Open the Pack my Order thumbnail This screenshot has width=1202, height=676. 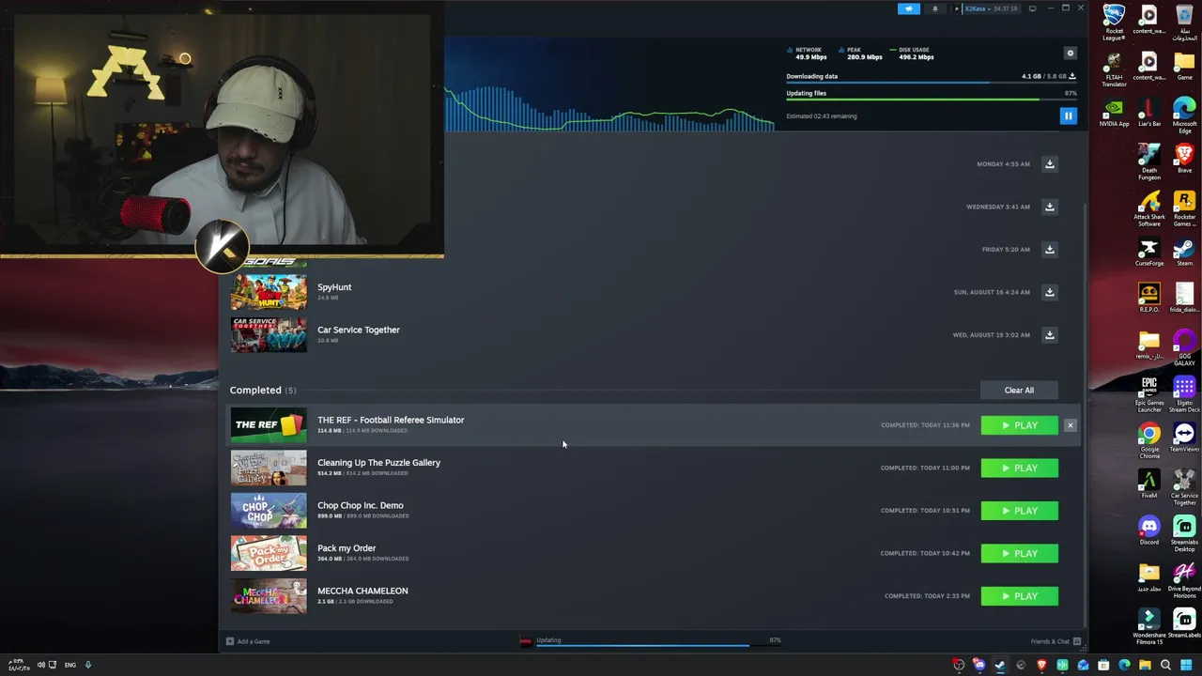[x=269, y=553]
